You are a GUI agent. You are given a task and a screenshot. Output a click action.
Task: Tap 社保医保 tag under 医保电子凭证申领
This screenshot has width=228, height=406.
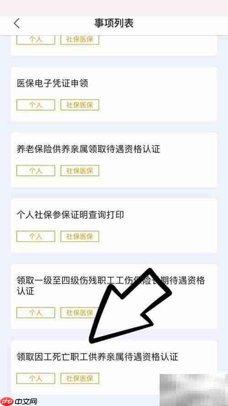point(80,105)
